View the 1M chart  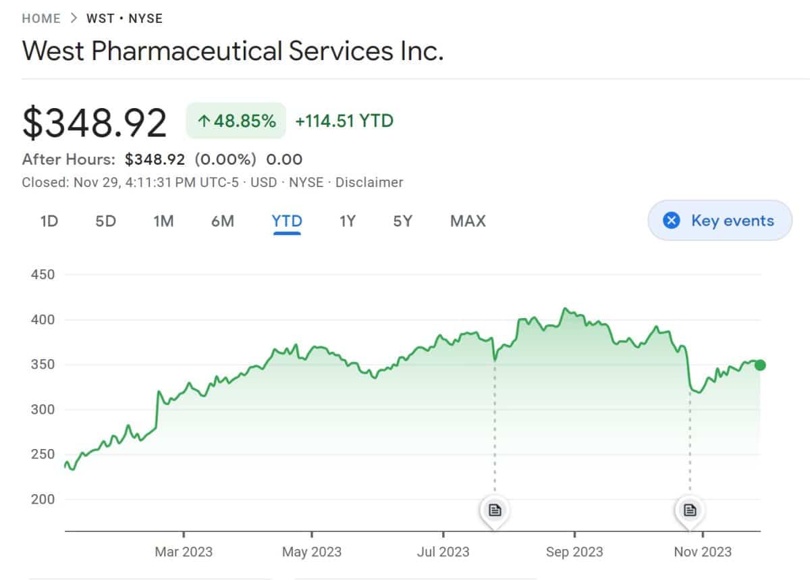pos(163,221)
